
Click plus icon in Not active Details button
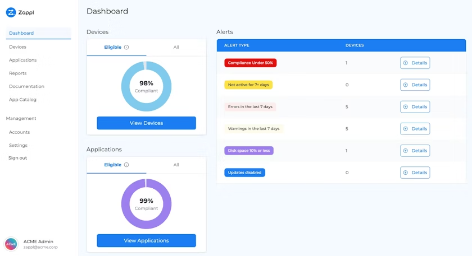pyautogui.click(x=406, y=85)
